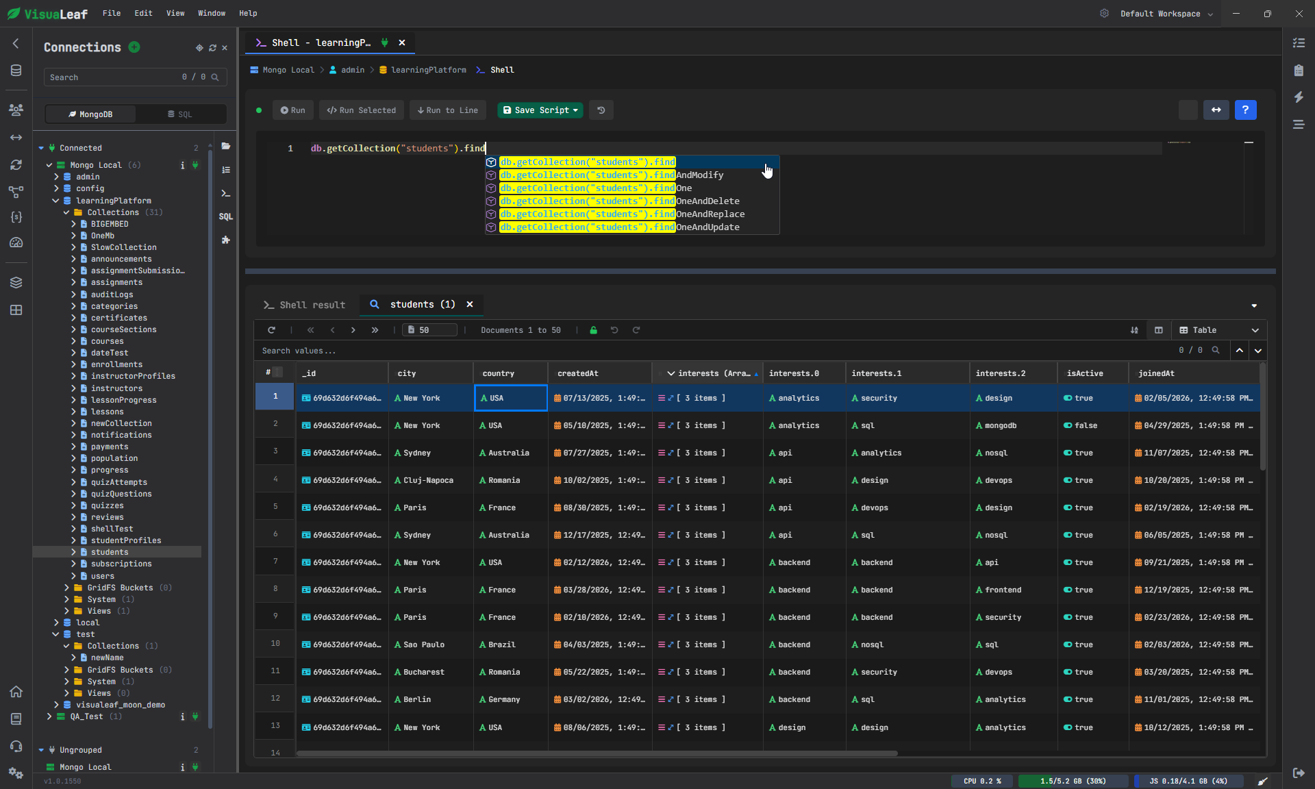Click the Run to Line button

(448, 110)
